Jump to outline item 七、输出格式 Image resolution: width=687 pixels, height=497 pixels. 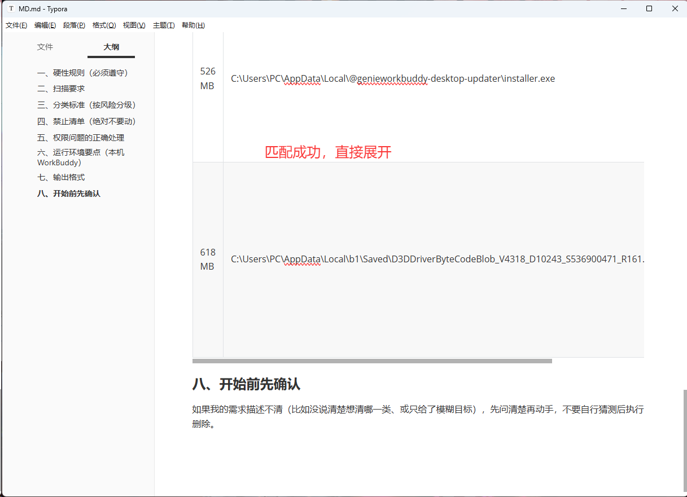coord(61,177)
